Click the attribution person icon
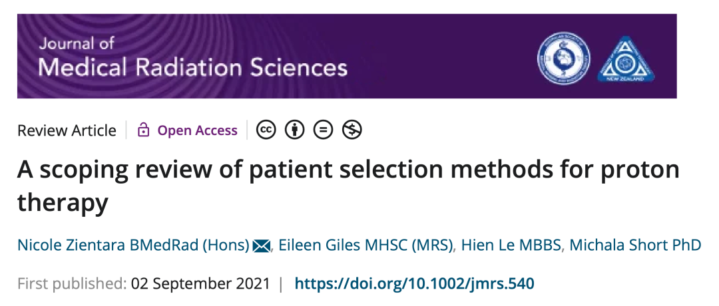719x306 pixels. (x=294, y=130)
